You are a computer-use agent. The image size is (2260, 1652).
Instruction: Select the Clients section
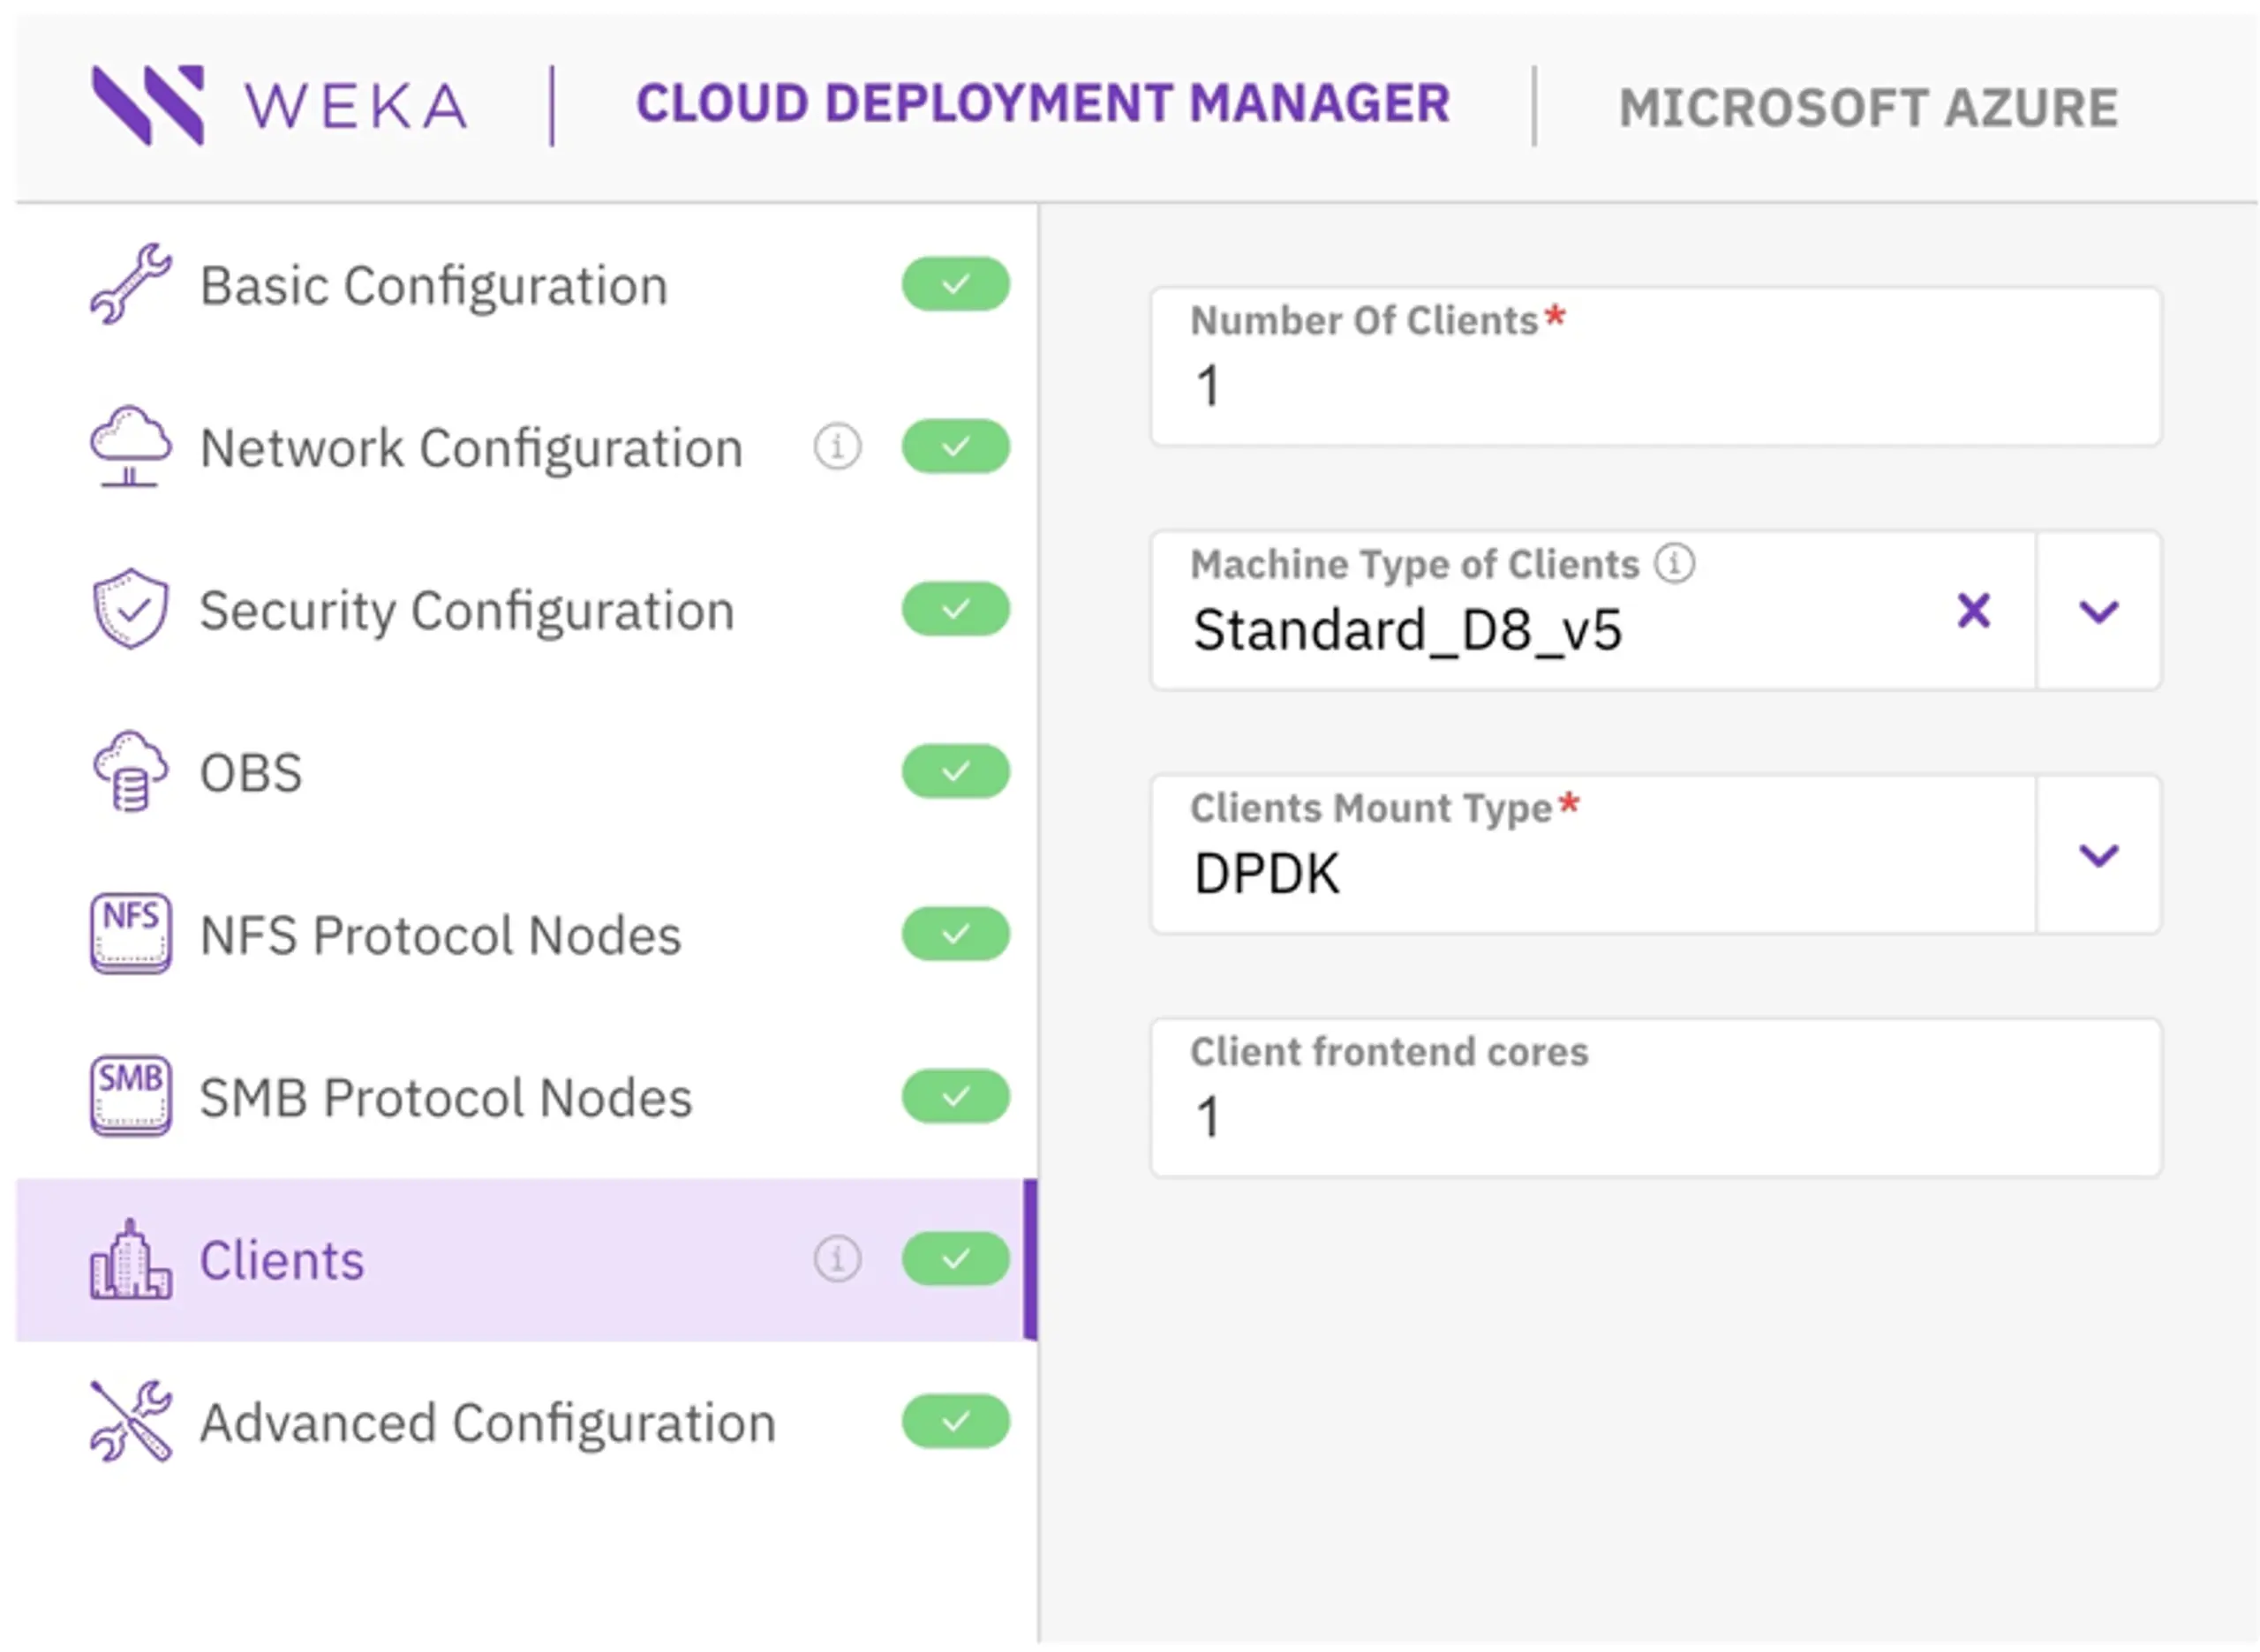pos(527,1259)
